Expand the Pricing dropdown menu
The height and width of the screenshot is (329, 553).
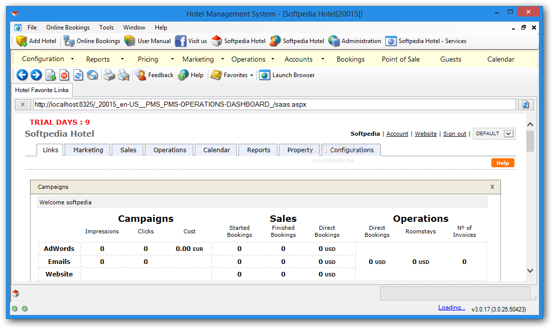tap(172, 59)
